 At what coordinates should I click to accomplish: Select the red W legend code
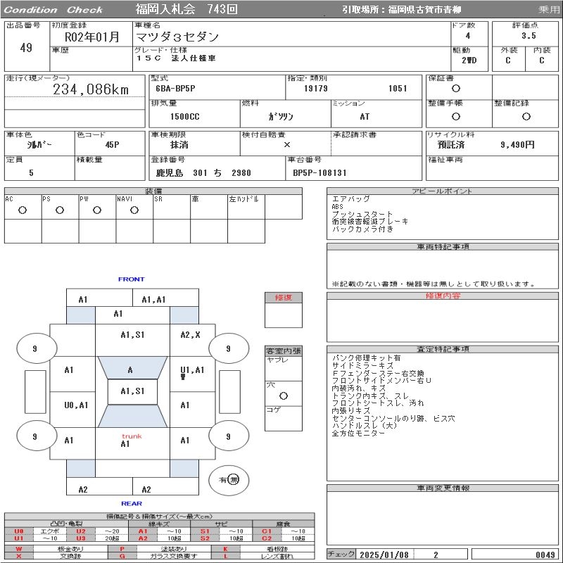pos(19,549)
